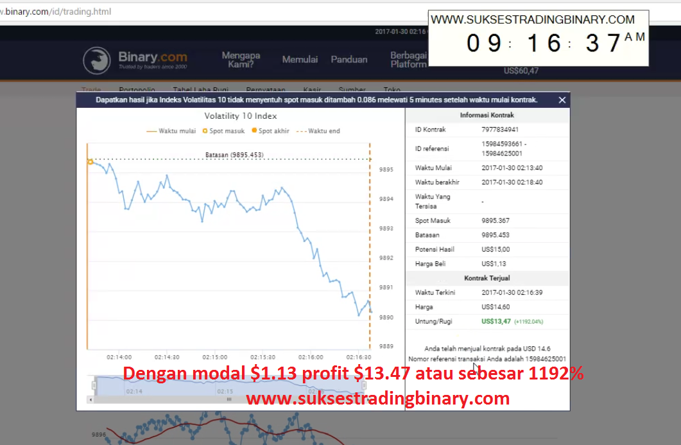This screenshot has height=445, width=681.
Task: Click the Waktu Yang Tersisa label
Action: click(x=433, y=202)
